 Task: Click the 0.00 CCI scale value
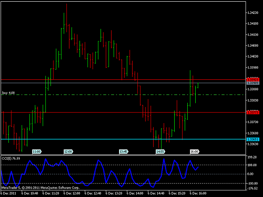[x=250, y=174]
